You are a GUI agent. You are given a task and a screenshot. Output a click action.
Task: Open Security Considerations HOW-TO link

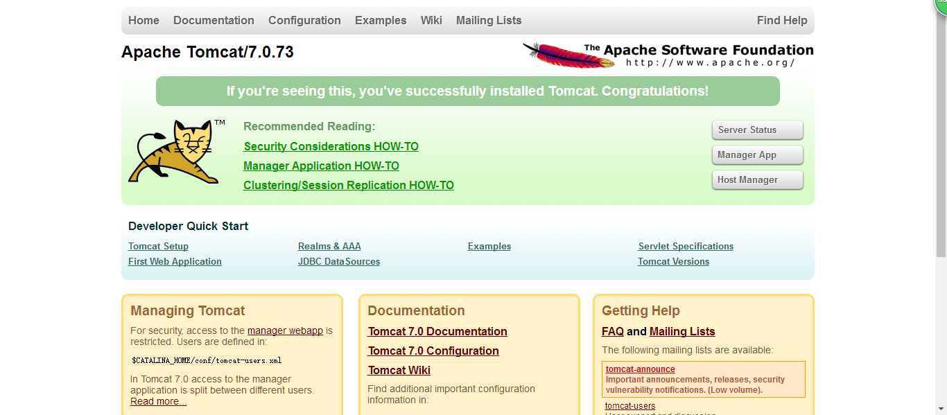click(x=331, y=146)
